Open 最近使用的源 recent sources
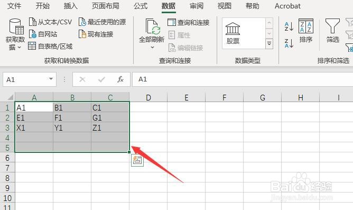Viewport: 353px width, 210px height. click(102, 22)
